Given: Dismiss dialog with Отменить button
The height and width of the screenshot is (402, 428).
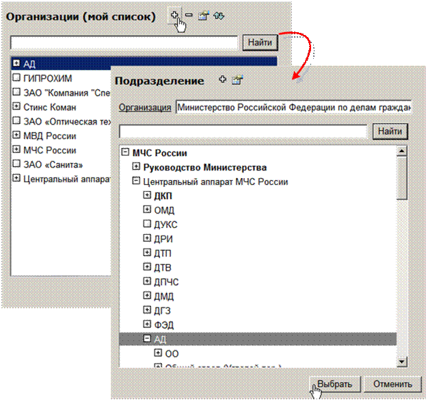Looking at the screenshot, I should (x=392, y=384).
